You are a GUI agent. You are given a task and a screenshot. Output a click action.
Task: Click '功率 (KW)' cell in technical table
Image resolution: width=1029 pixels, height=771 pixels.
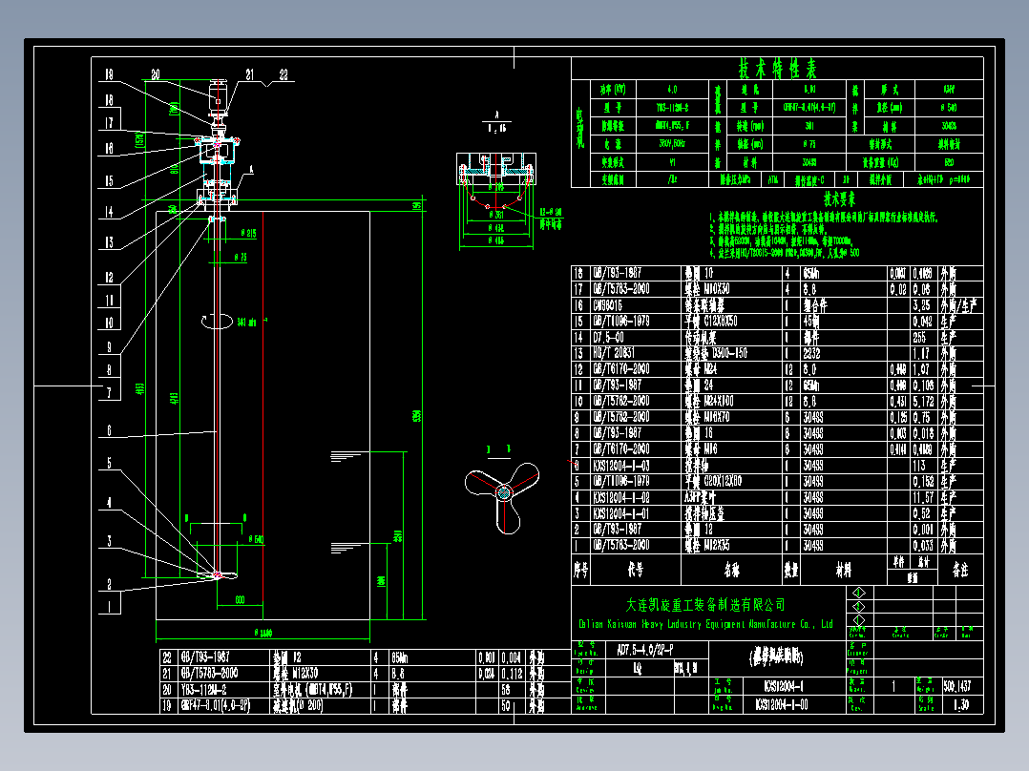pyautogui.click(x=613, y=89)
